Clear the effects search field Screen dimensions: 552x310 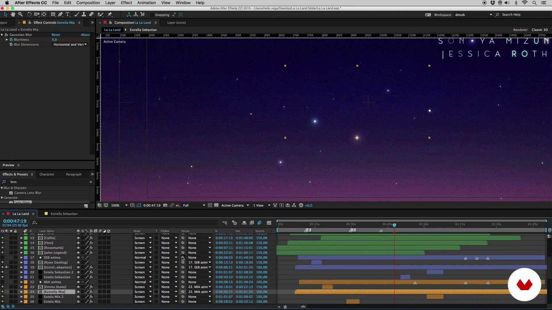tap(91, 182)
